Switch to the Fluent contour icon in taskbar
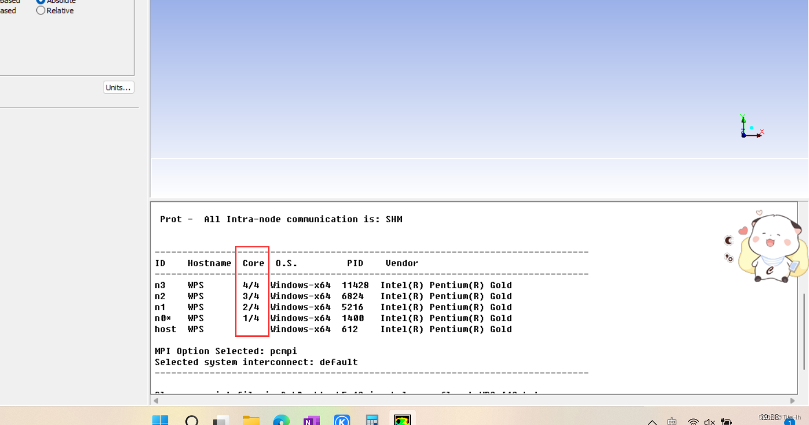 (403, 421)
